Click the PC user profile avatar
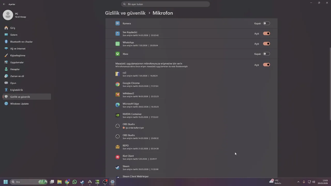Image resolution: width=331 pixels, height=186 pixels. click(x=8, y=15)
